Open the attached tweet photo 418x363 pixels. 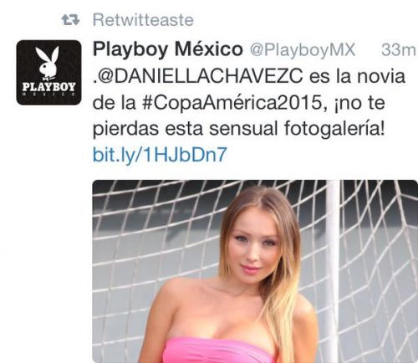point(255,271)
